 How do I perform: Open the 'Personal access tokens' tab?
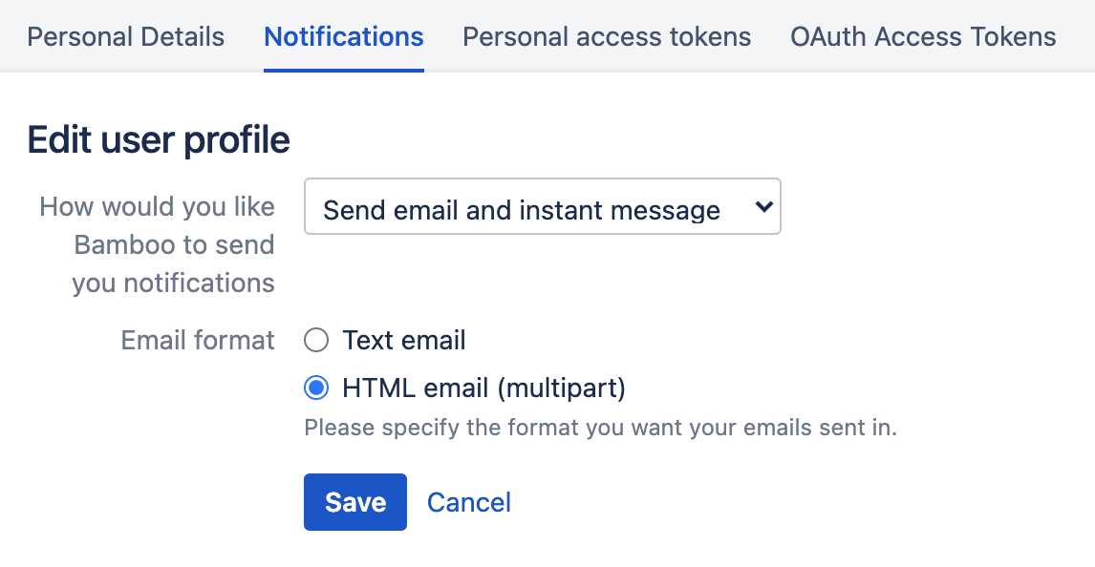click(x=606, y=36)
